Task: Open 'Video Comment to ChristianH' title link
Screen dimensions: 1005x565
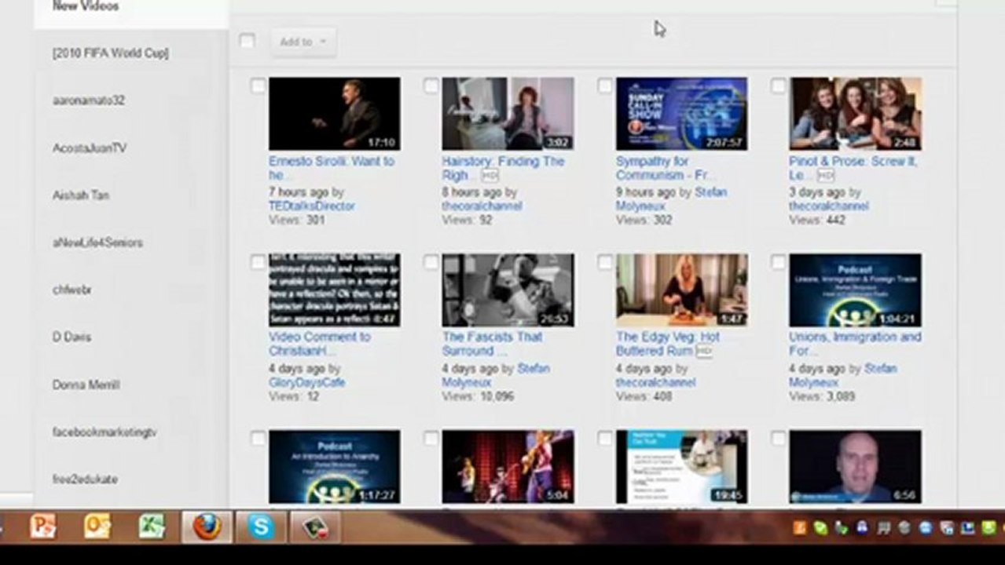Action: (320, 344)
